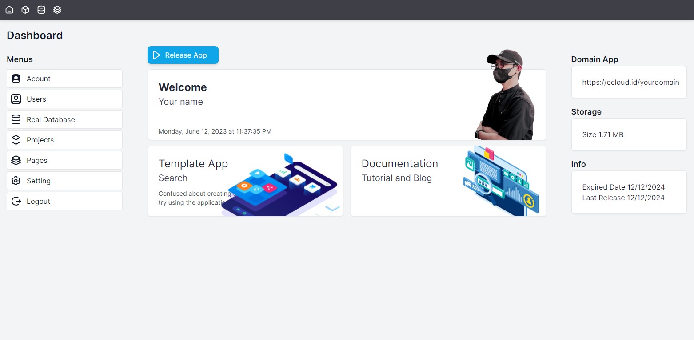Image resolution: width=694 pixels, height=340 pixels.
Task: Open the gear icon next to Setting
Action: point(16,181)
